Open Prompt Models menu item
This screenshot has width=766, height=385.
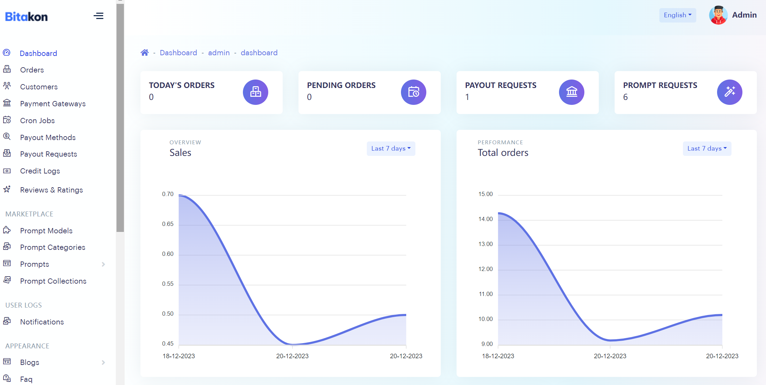click(x=46, y=231)
